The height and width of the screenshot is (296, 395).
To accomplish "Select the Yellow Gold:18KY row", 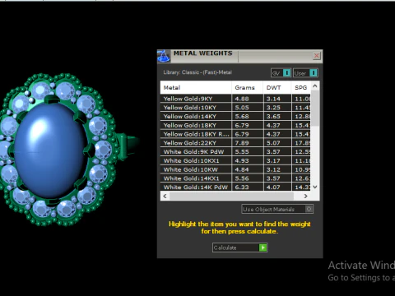I will pyautogui.click(x=235, y=125).
